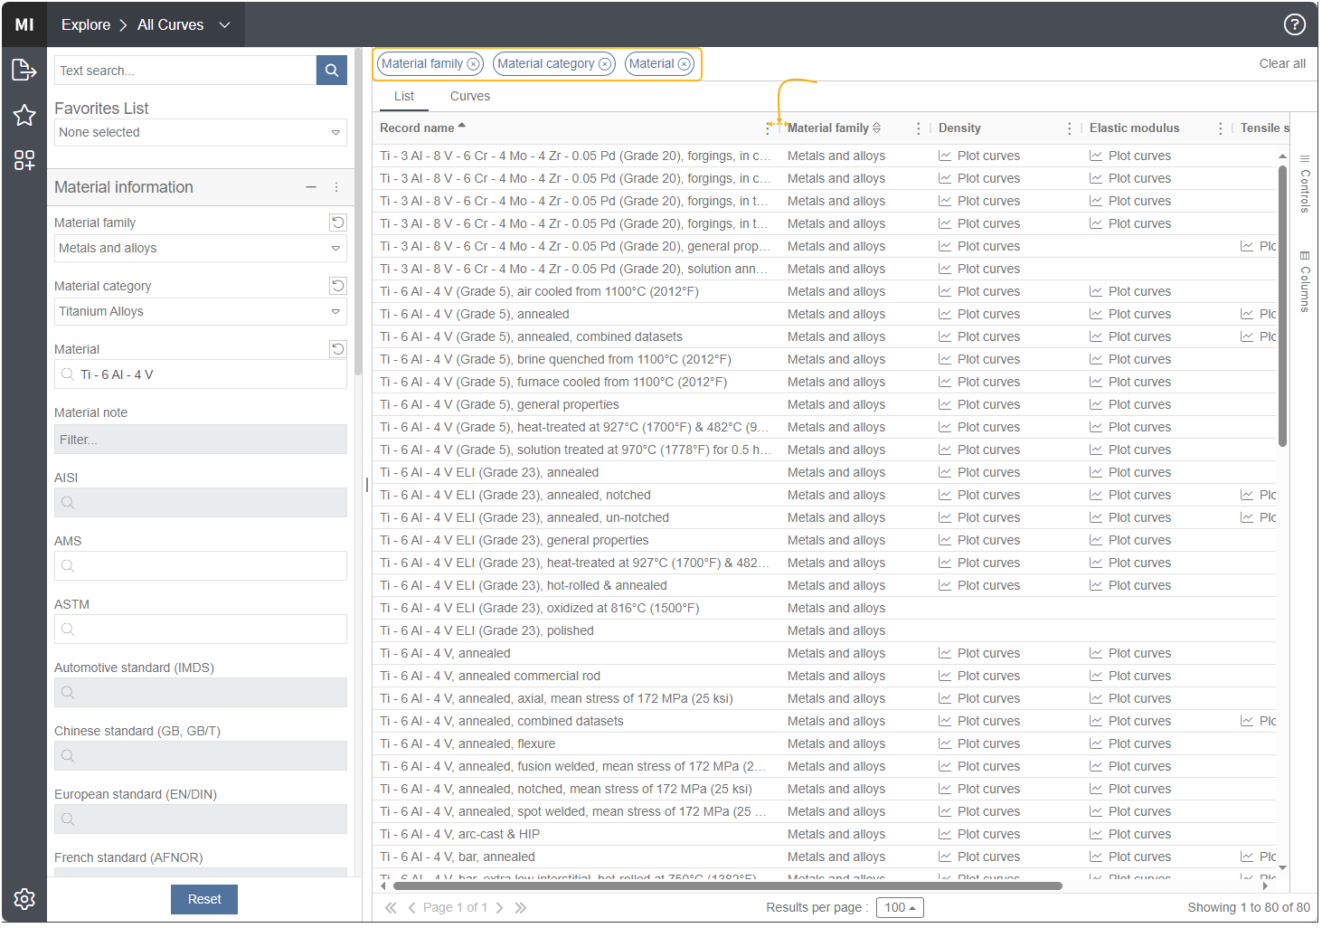
Task: Click the text search magnifier button
Action: (332, 71)
